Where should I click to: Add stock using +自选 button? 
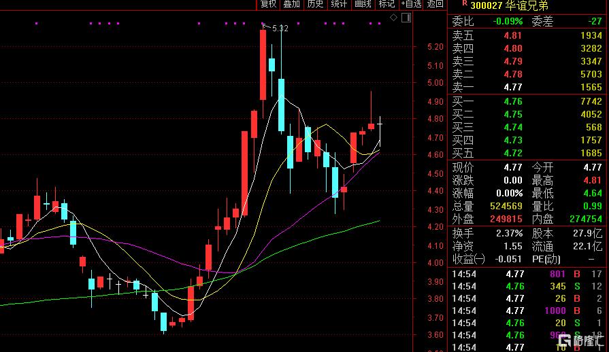tap(411, 4)
